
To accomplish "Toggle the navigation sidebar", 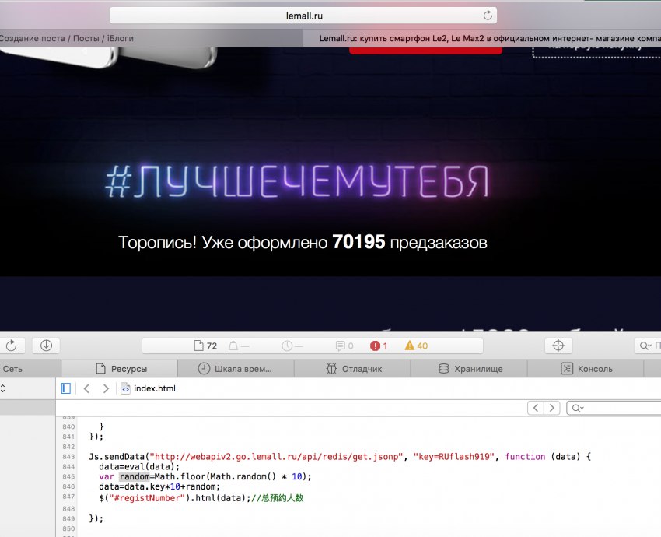I will tap(66, 388).
